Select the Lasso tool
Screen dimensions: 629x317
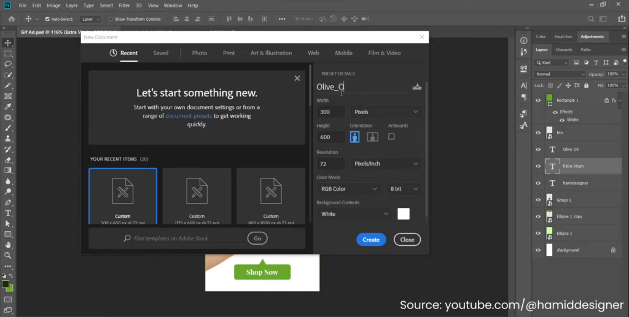tap(7, 64)
